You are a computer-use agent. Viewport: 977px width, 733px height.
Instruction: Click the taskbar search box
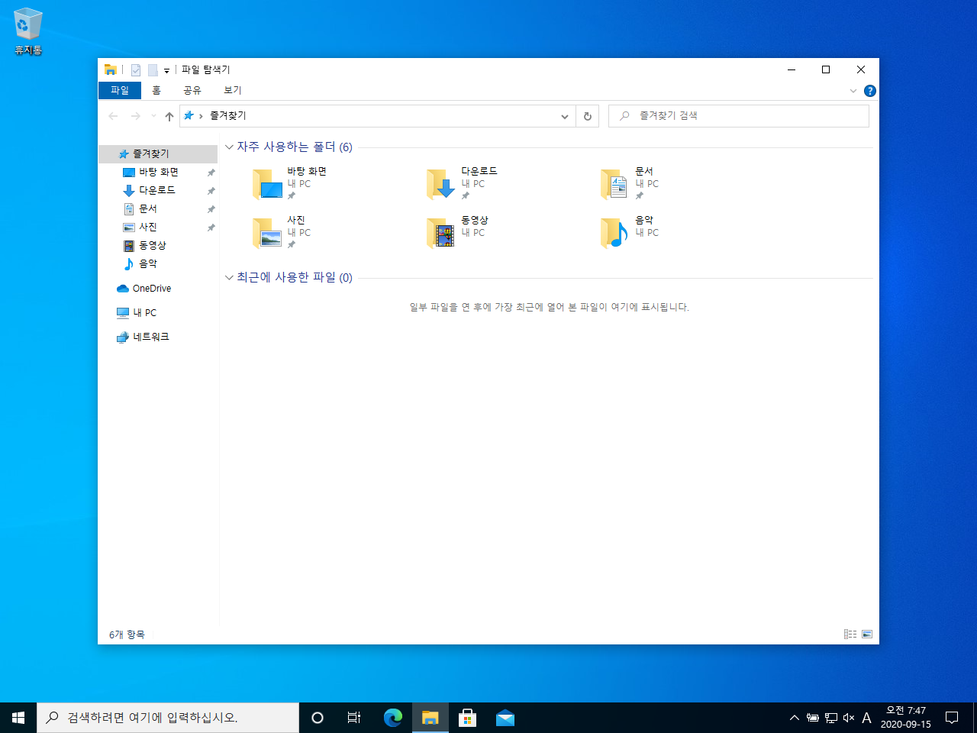(168, 718)
